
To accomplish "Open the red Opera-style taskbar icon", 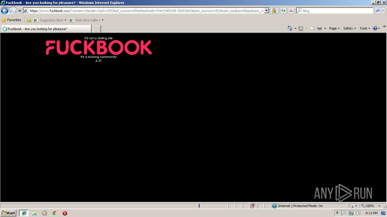I will tap(65, 213).
